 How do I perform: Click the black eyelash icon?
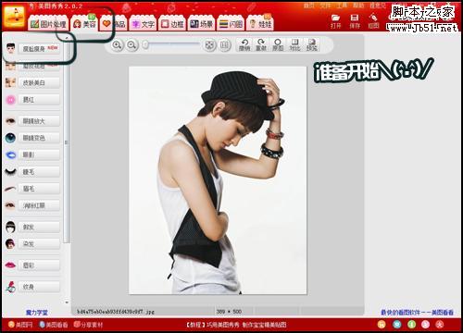pos(10,172)
